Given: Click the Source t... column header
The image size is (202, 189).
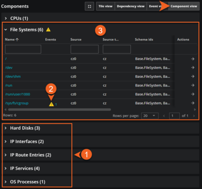Looking at the screenshot, I should [111, 39].
